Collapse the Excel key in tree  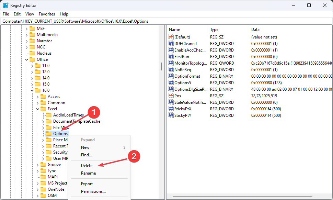tap(37, 109)
